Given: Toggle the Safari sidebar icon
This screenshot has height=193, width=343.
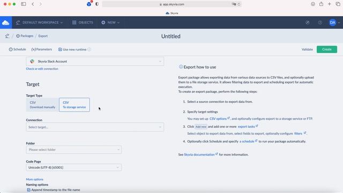Looking at the screenshot, I should [24, 4].
